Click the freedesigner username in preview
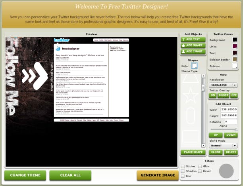This screenshot has width=243, height=186. (x=71, y=49)
